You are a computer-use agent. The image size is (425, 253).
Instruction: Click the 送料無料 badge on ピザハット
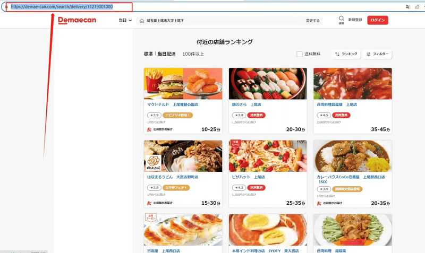coord(257,188)
